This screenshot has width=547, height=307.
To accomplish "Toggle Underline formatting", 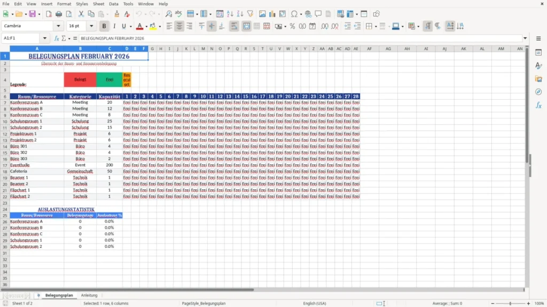I will tap(123, 26).
